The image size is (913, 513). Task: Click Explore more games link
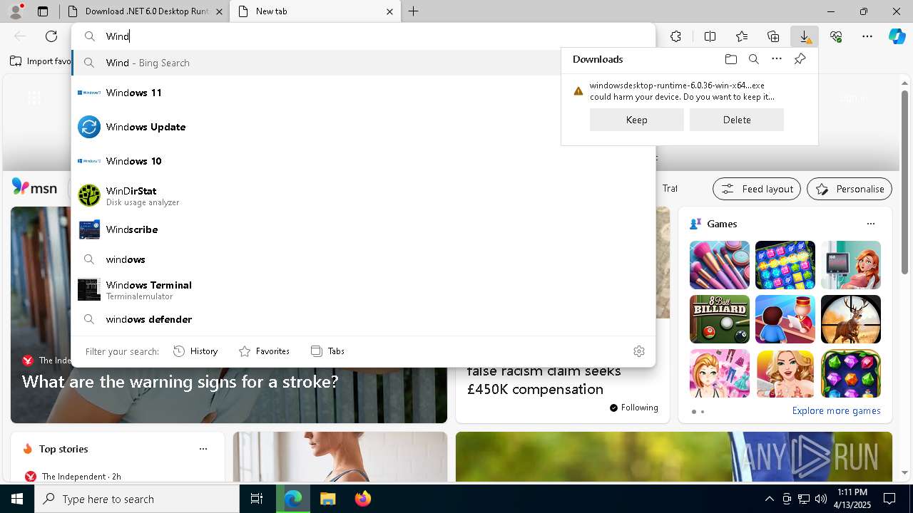[836, 410]
